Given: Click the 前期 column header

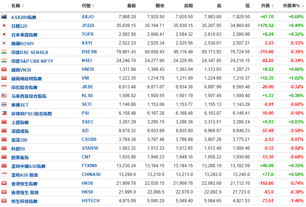Looking at the screenshot, I should tap(188, 6).
